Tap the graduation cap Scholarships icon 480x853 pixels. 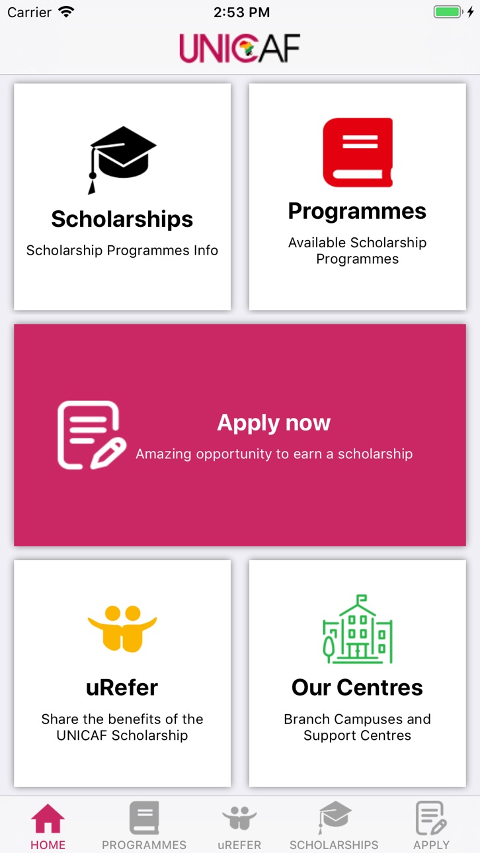point(122,160)
